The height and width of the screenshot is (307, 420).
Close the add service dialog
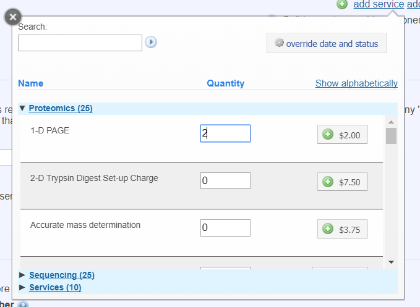pyautogui.click(x=14, y=17)
